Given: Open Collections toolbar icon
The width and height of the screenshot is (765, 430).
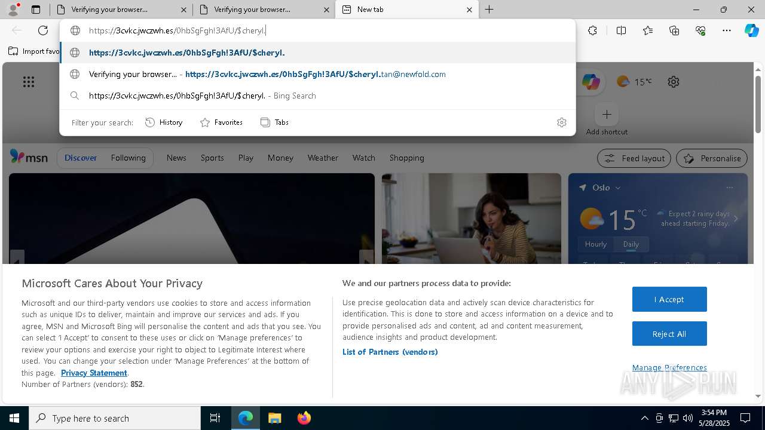Looking at the screenshot, I should (674, 30).
